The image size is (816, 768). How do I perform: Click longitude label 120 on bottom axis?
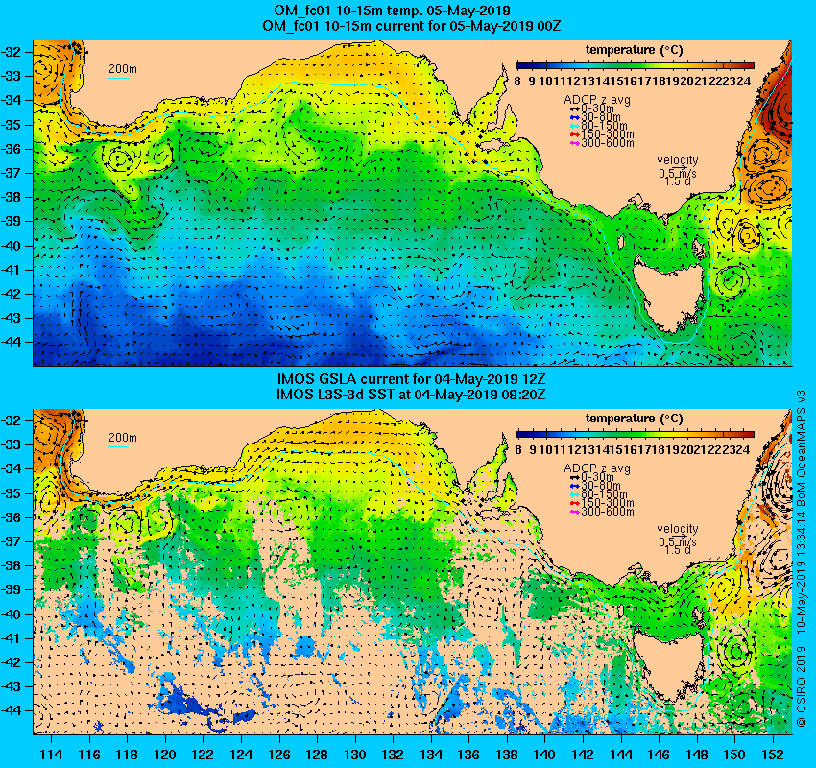point(165,754)
